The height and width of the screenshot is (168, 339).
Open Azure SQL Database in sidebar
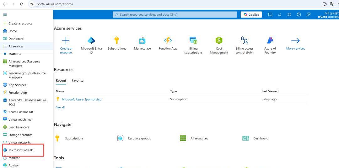pos(25,102)
